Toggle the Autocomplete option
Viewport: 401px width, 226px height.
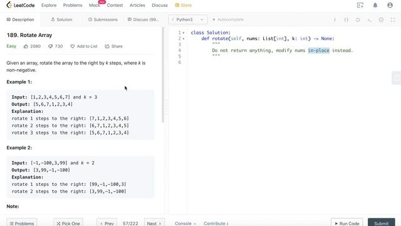tap(228, 19)
